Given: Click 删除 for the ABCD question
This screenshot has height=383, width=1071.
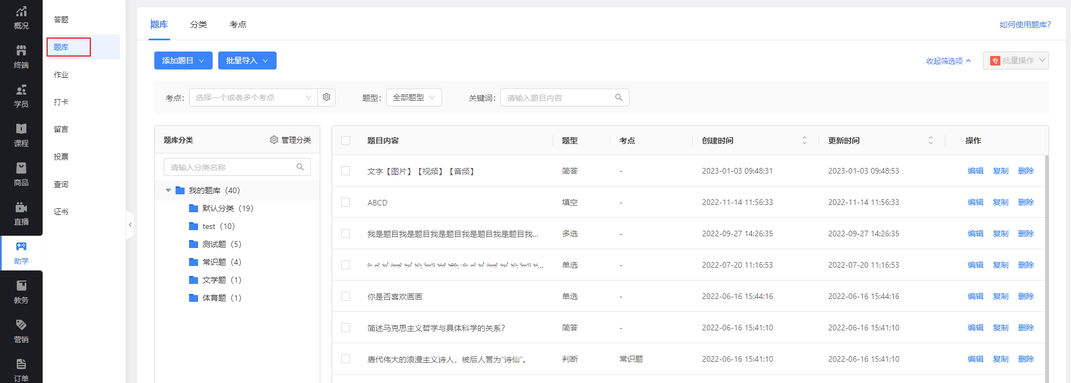Looking at the screenshot, I should click(x=1026, y=202).
